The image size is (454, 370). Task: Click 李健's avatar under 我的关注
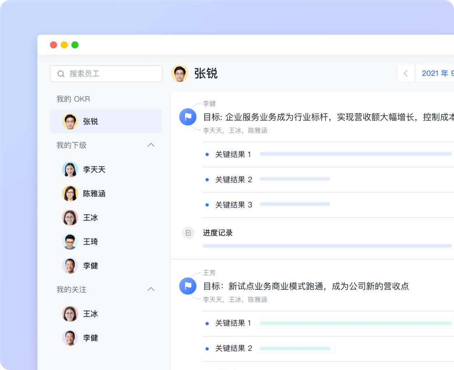click(x=70, y=338)
